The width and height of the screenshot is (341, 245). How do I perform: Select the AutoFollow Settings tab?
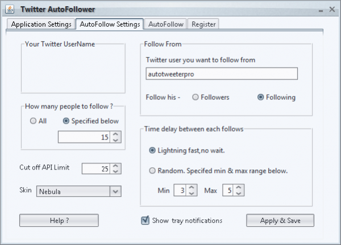click(110, 24)
